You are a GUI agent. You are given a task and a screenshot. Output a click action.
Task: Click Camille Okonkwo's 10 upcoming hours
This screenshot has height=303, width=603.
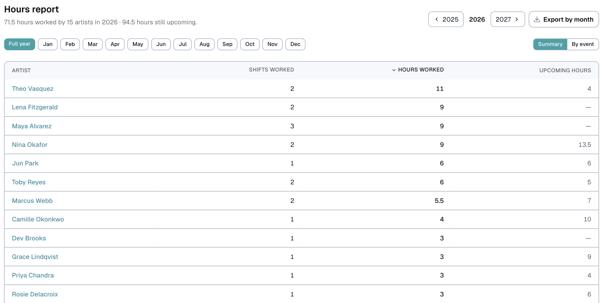pos(588,219)
